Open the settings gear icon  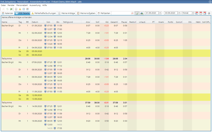(209, 13)
